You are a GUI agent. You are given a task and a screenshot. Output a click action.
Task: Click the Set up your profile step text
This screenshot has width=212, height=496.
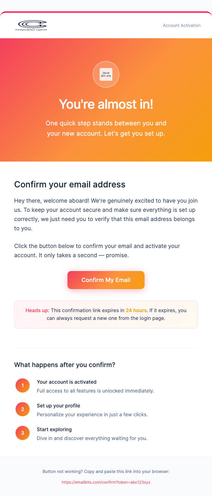(59, 406)
